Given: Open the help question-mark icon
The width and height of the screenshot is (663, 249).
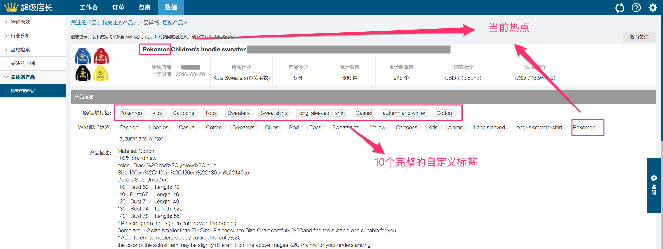Looking at the screenshot, I should (x=636, y=8).
